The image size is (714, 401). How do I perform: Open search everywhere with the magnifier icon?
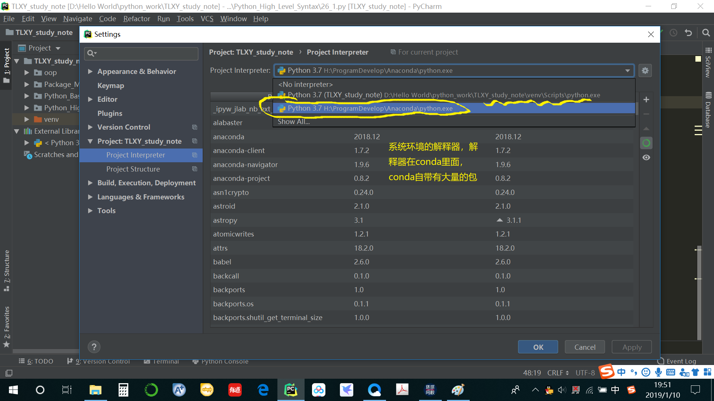pyautogui.click(x=706, y=33)
